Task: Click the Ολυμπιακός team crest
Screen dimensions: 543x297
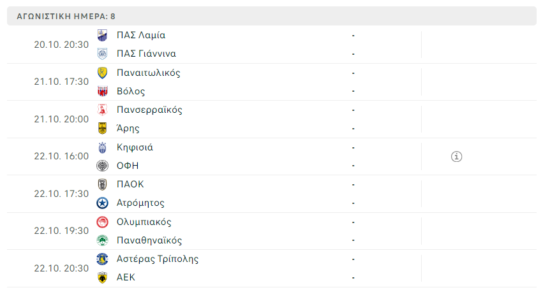Action: [102, 222]
